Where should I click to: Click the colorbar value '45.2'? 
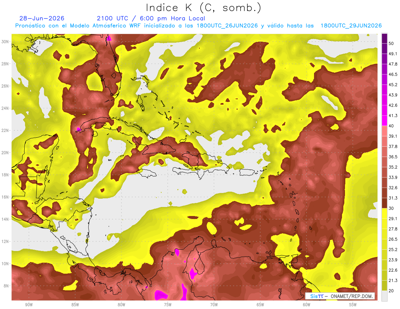coord(393,85)
